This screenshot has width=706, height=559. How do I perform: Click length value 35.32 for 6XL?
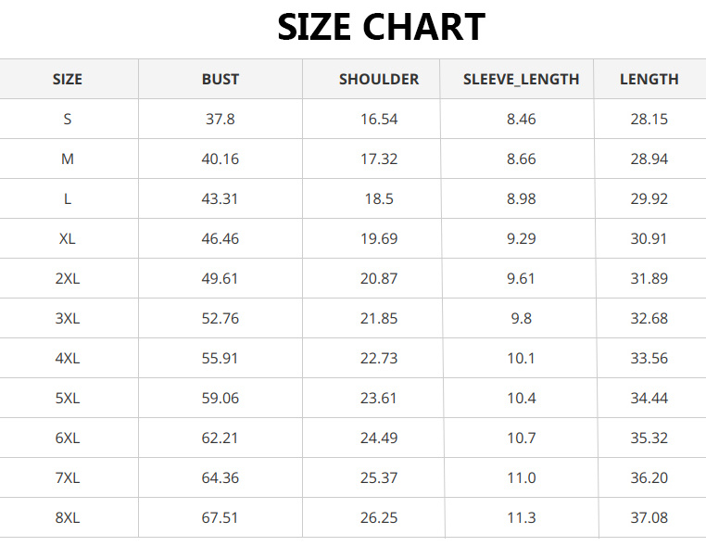[649, 438]
